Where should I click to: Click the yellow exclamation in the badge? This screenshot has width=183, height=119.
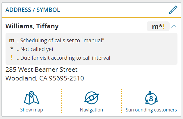pos(164,26)
